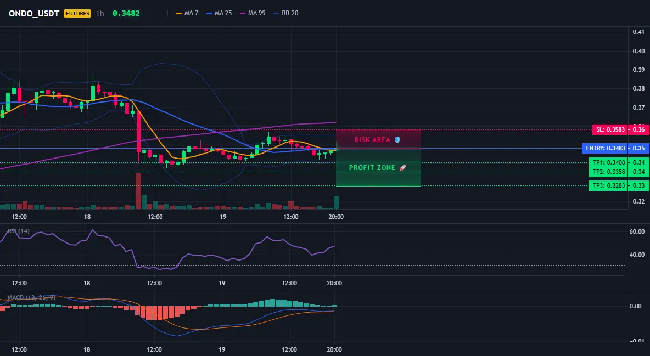650x356 pixels.
Task: Click the MACD (12, 26, 9) indicator title
Action: [x=31, y=297]
